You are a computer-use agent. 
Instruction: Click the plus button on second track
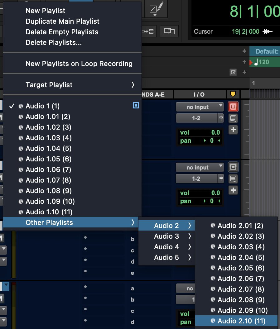pyautogui.click(x=233, y=190)
